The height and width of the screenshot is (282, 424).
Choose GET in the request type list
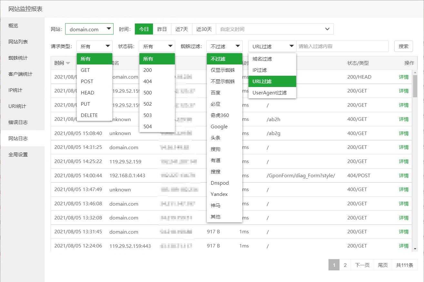pyautogui.click(x=95, y=70)
